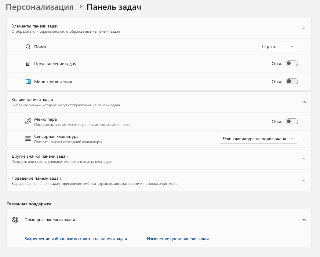Click Показать значок сенсорной клавиатуры description
The image size is (320, 257).
68,142
